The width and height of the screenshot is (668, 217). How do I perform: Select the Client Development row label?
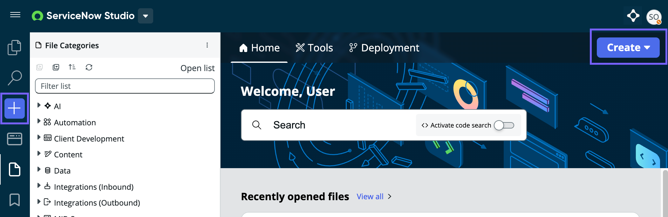pos(89,139)
